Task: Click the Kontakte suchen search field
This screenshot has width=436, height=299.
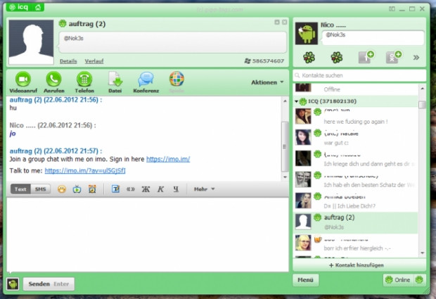Action: [x=359, y=75]
